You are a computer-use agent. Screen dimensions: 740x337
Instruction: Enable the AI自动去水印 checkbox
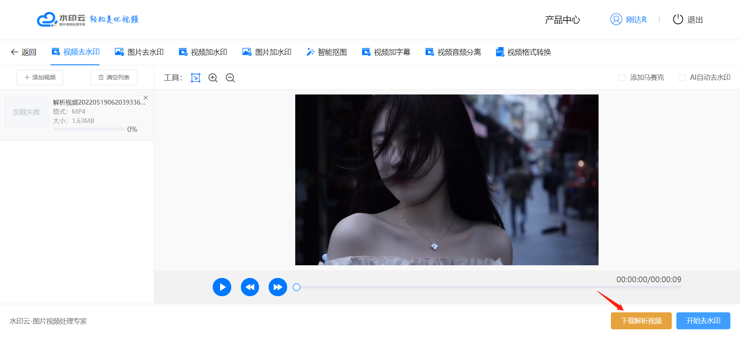click(x=681, y=78)
